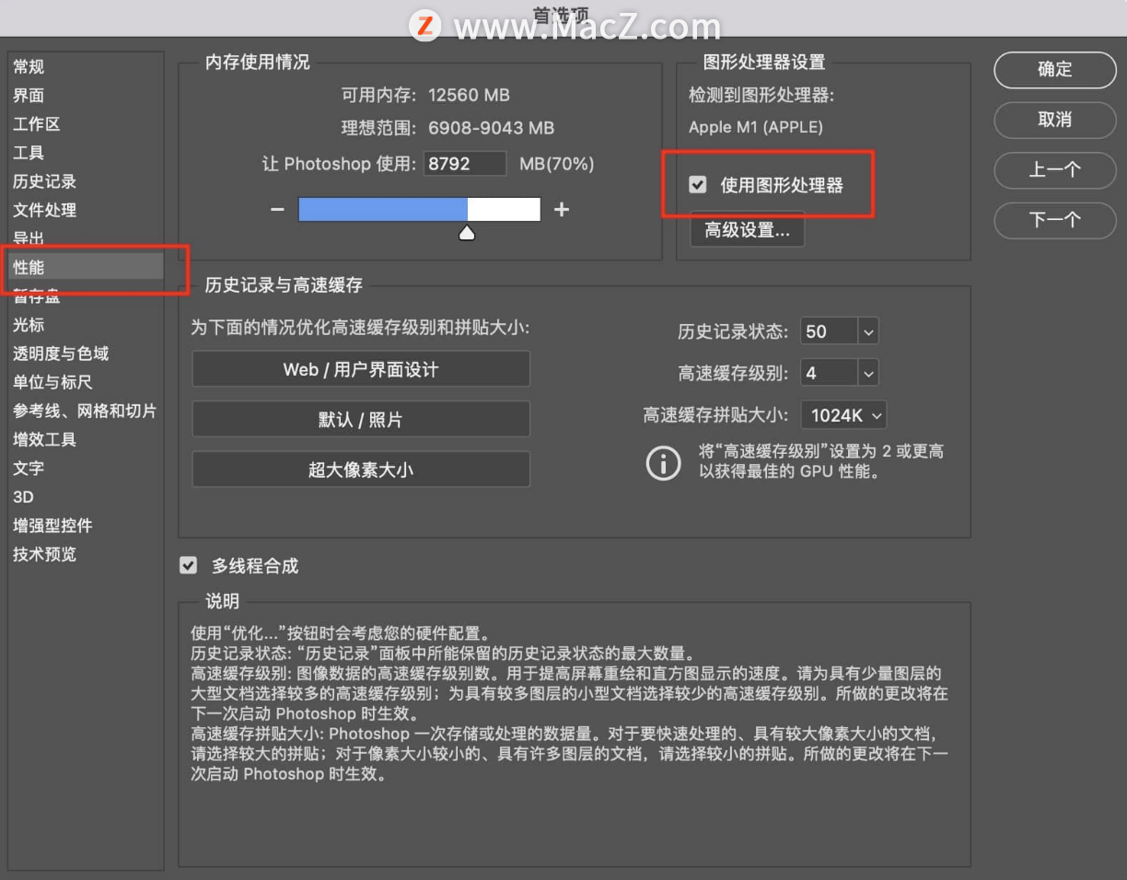Image resolution: width=1127 pixels, height=880 pixels.
Task: Toggle 使用图形处理器 checkbox
Action: tap(698, 185)
